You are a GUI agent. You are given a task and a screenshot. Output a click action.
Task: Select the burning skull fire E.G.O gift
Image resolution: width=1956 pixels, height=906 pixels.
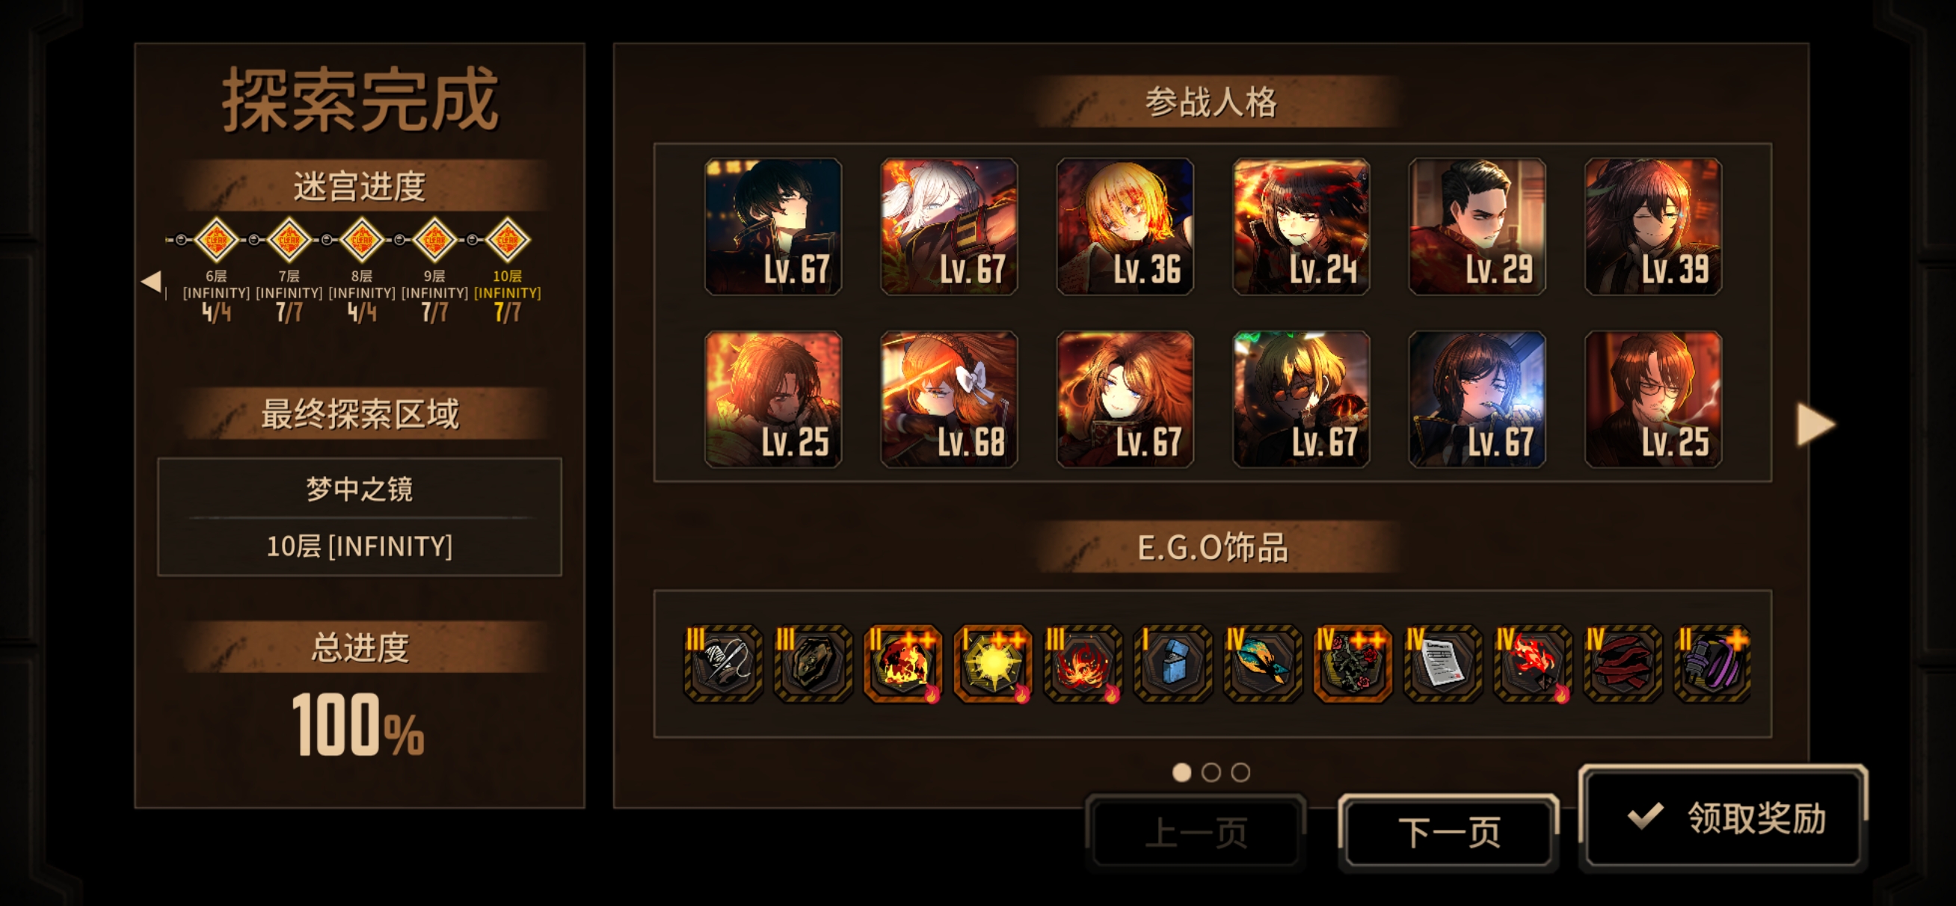tap(902, 664)
